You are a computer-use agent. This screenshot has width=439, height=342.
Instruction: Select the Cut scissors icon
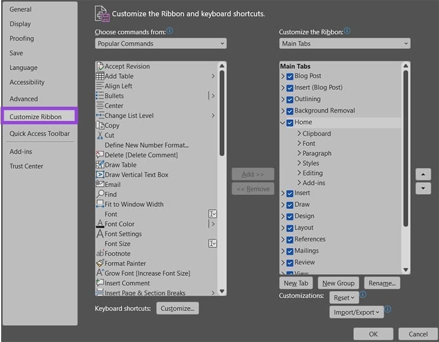coord(100,135)
